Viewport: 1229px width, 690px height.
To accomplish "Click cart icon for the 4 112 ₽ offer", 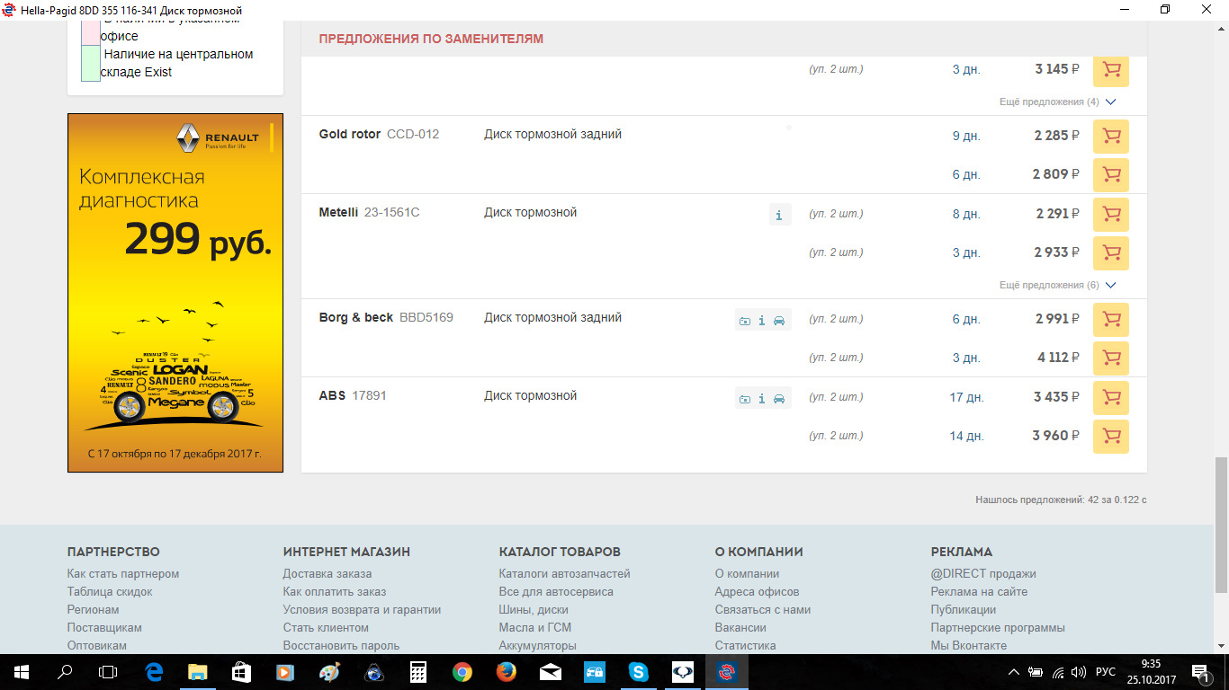I will pos(1111,358).
